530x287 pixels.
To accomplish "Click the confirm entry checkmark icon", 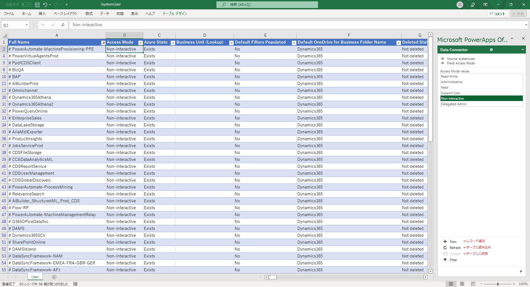I will (x=53, y=25).
